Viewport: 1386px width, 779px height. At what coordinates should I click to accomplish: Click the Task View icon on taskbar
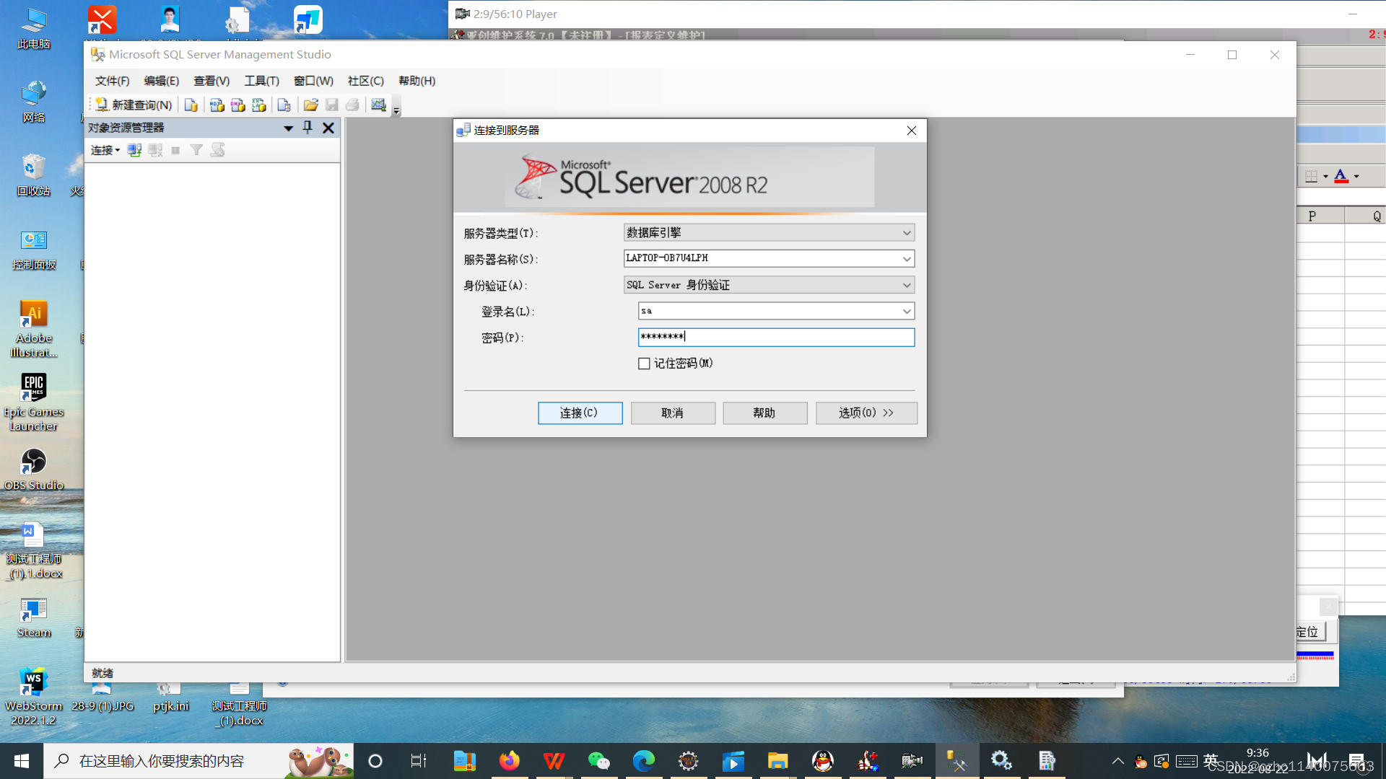pyautogui.click(x=419, y=761)
